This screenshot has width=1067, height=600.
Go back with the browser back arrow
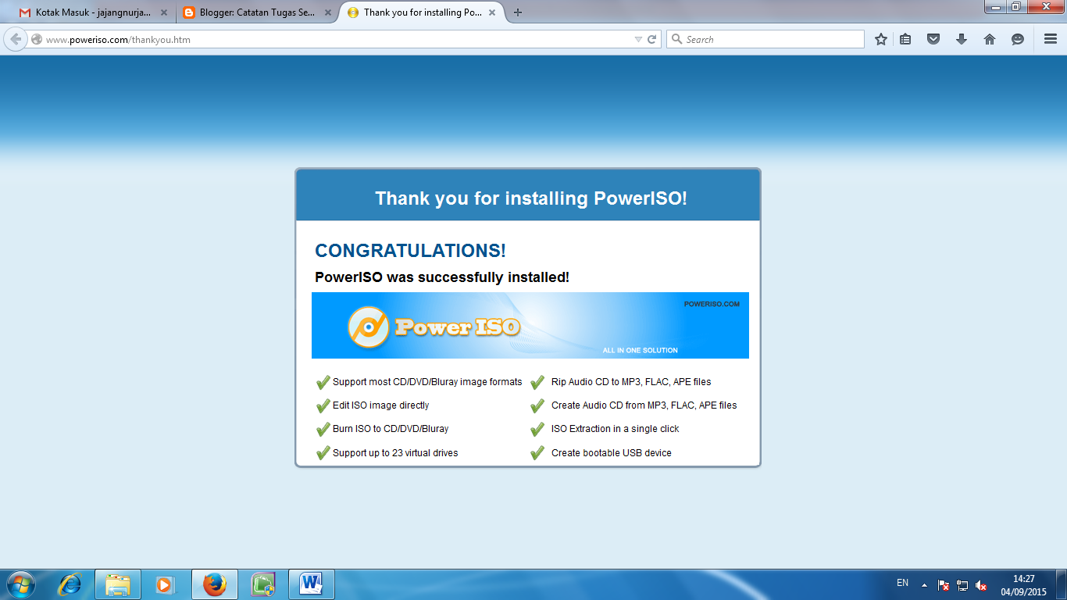coord(16,39)
